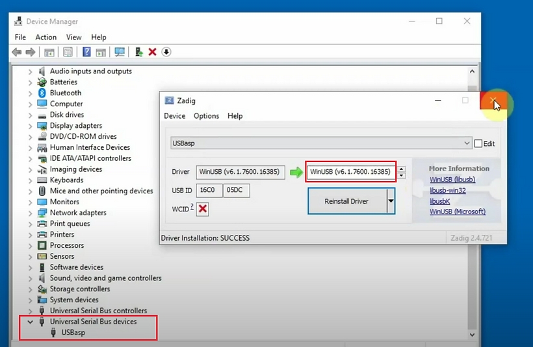Click the update driver toolbar icon

click(x=138, y=52)
